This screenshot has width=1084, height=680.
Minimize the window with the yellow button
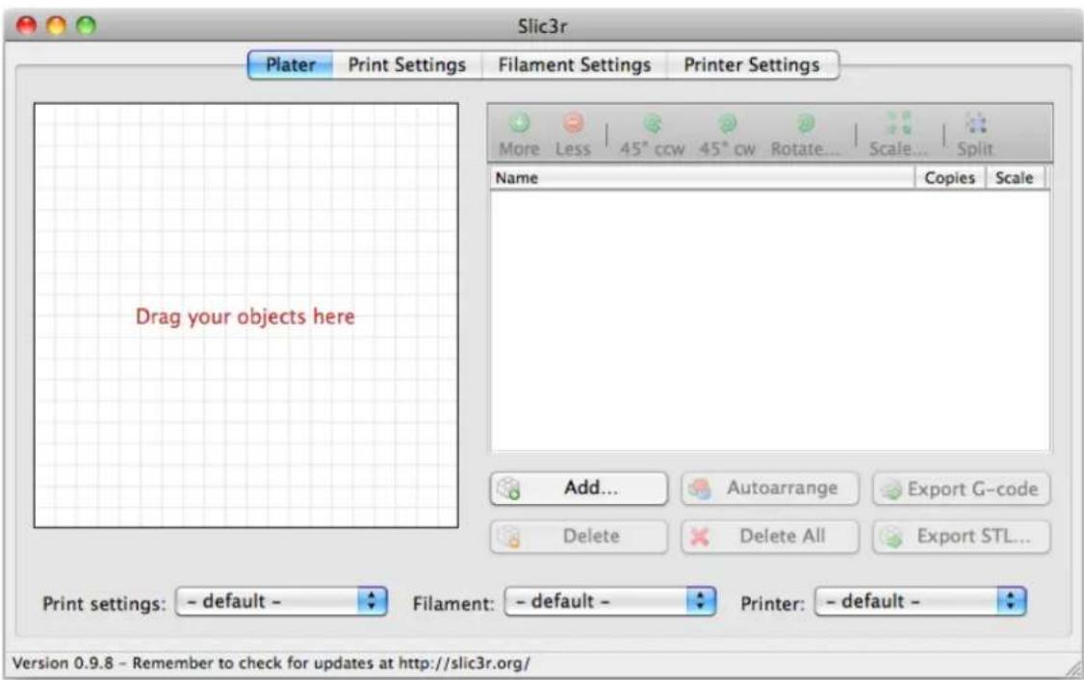pyautogui.click(x=57, y=26)
